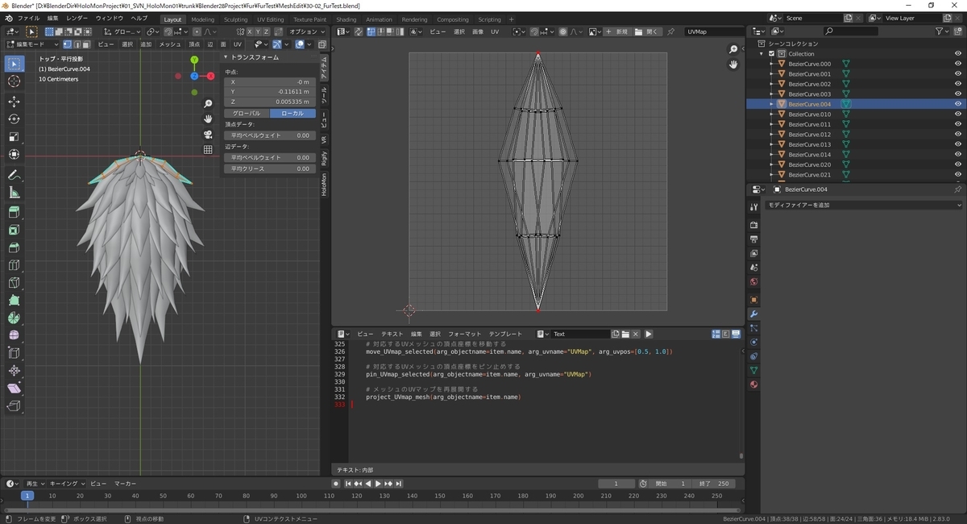Viewport: 967px width, 524px height.
Task: Switch to the Scripting workspace tab
Action: 489,19
